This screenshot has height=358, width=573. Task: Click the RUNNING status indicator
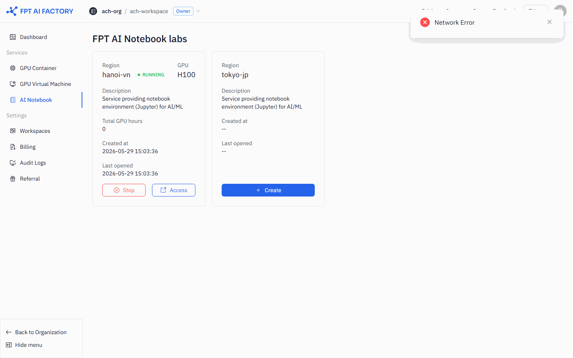click(151, 75)
